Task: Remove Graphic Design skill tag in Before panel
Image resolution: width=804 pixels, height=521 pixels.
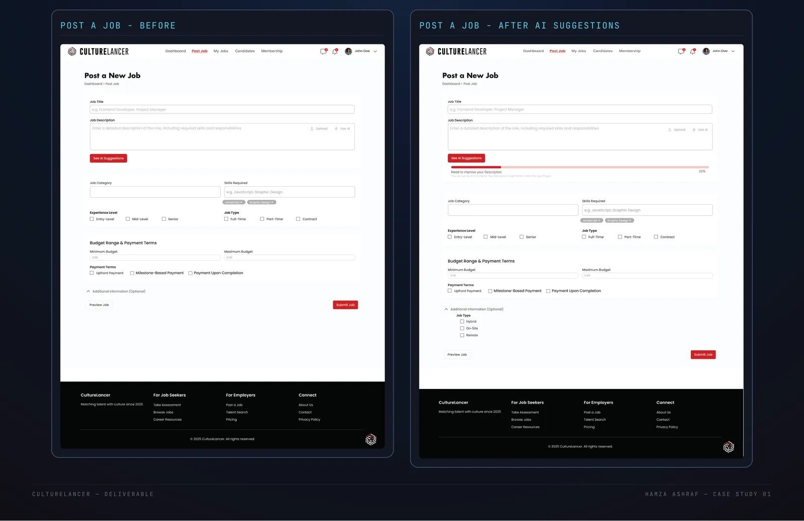Action: coord(272,202)
